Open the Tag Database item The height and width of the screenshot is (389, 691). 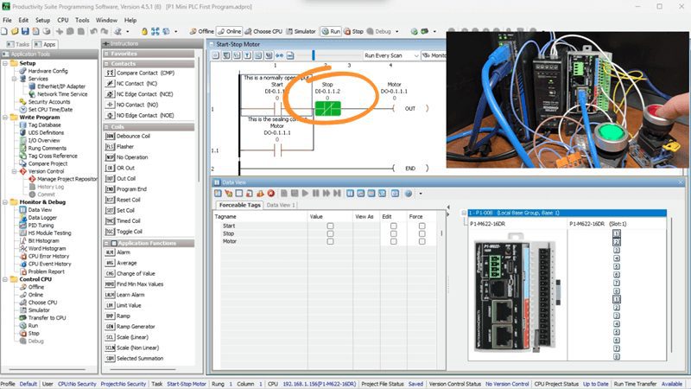coord(46,124)
